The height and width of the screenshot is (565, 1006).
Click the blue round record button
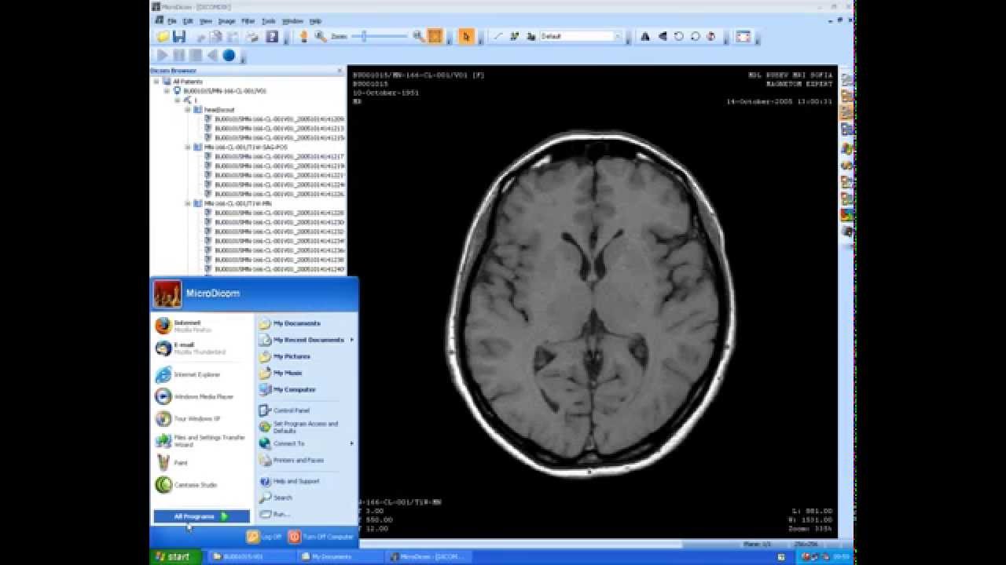229,56
